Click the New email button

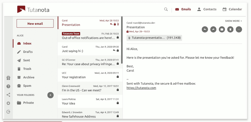pyautogui.click(x=35, y=24)
